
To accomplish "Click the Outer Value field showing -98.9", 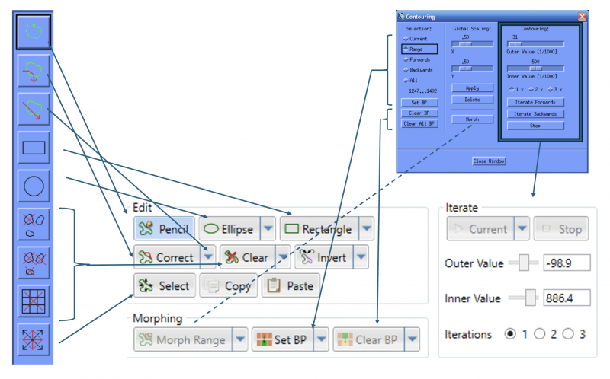I will (567, 263).
